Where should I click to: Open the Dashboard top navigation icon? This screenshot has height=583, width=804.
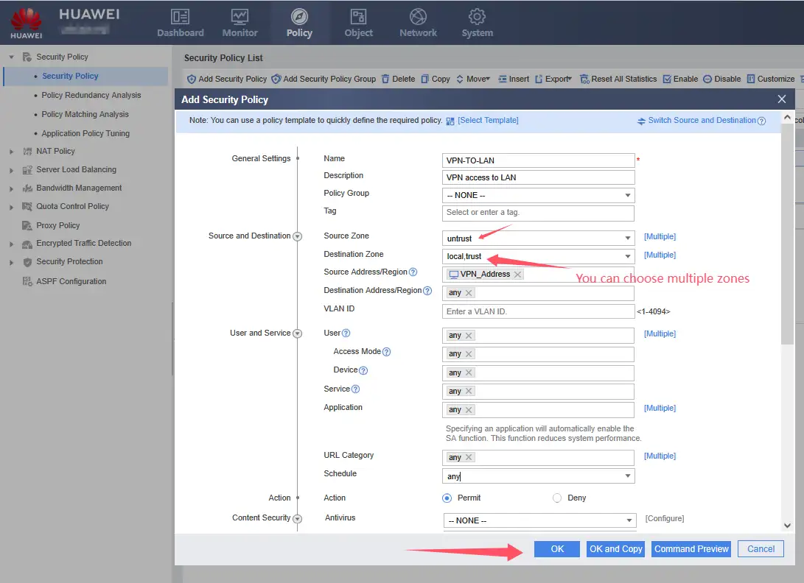tap(180, 17)
